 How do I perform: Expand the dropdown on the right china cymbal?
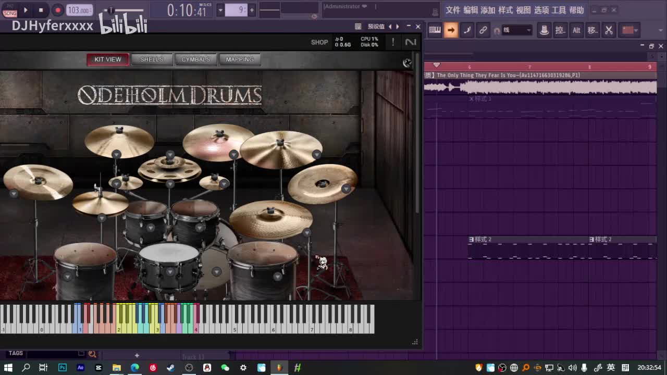pos(346,189)
